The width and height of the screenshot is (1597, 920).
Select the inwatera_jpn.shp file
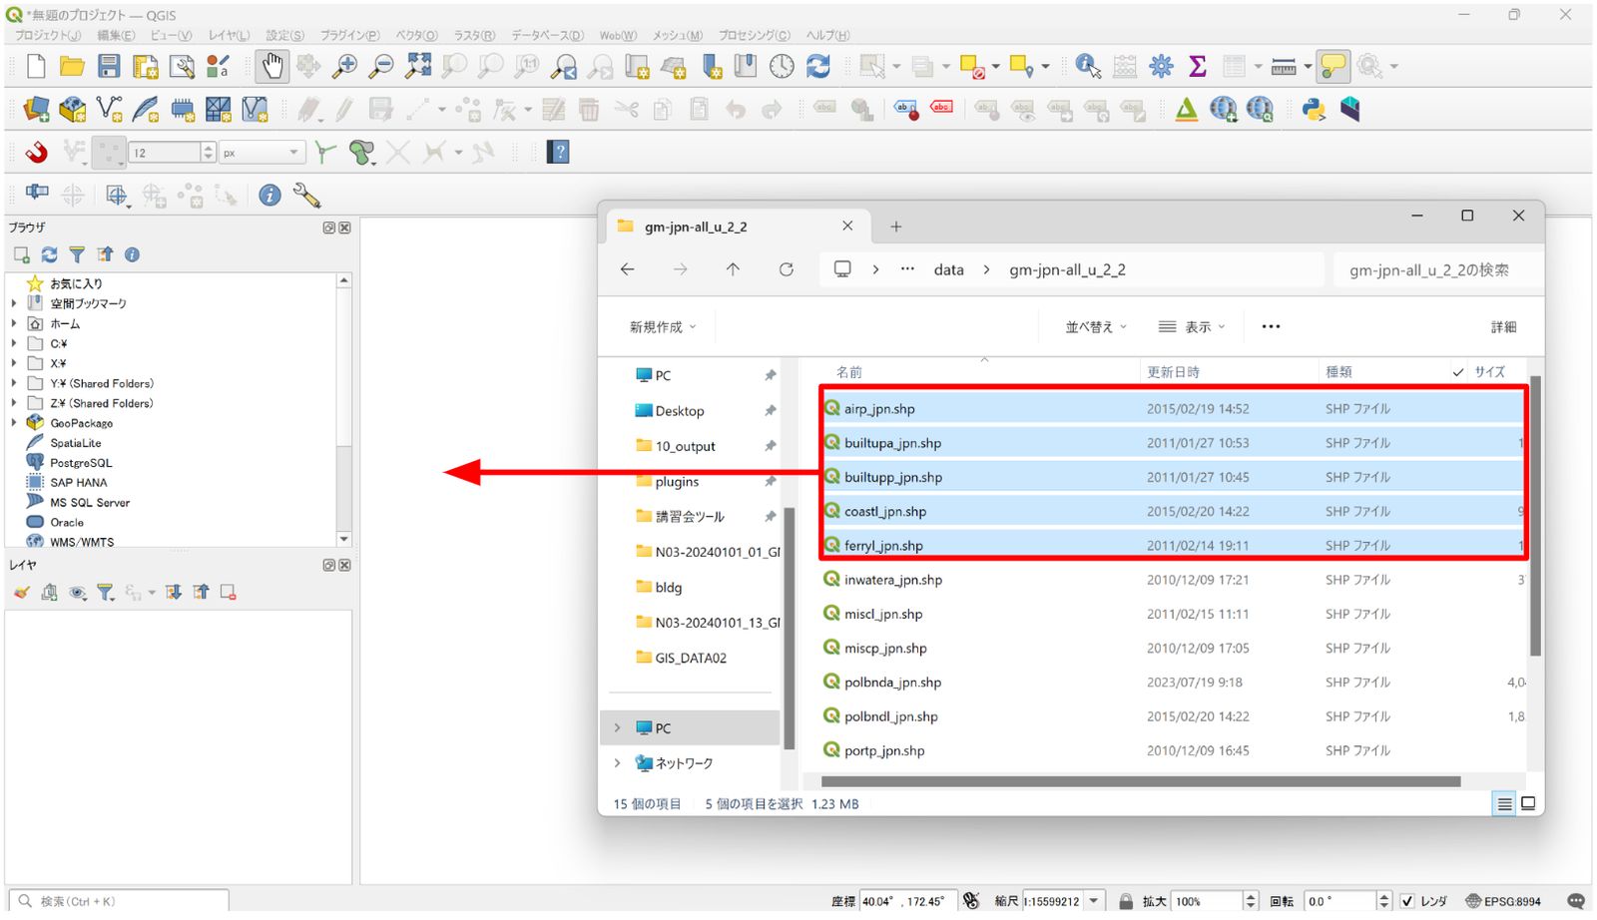[892, 580]
